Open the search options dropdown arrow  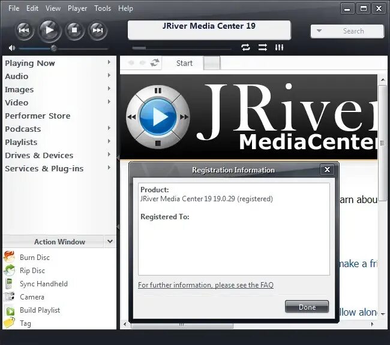click(x=319, y=31)
